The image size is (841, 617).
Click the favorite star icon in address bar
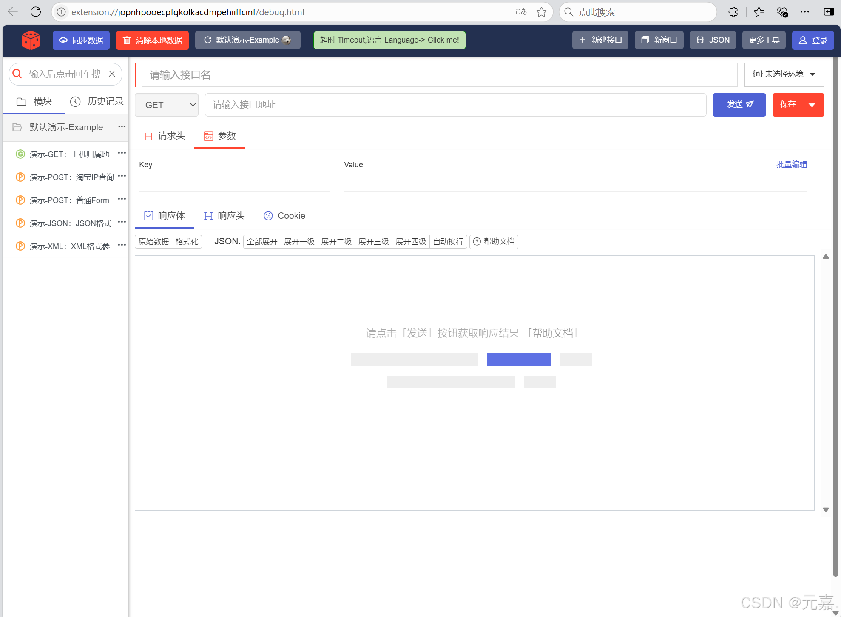[x=541, y=12]
